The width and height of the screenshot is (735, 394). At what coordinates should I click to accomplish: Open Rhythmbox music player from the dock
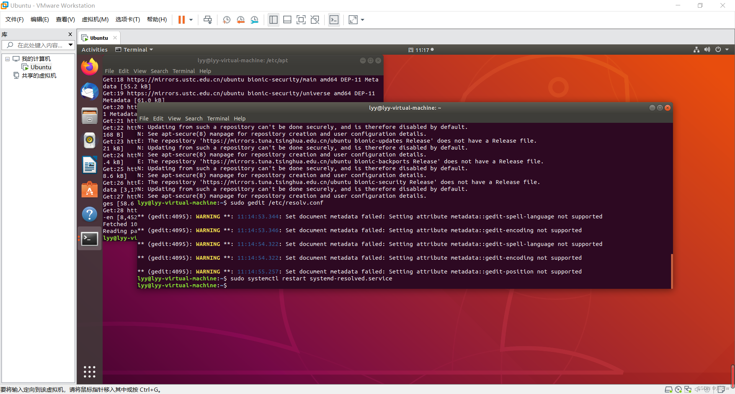click(x=89, y=140)
